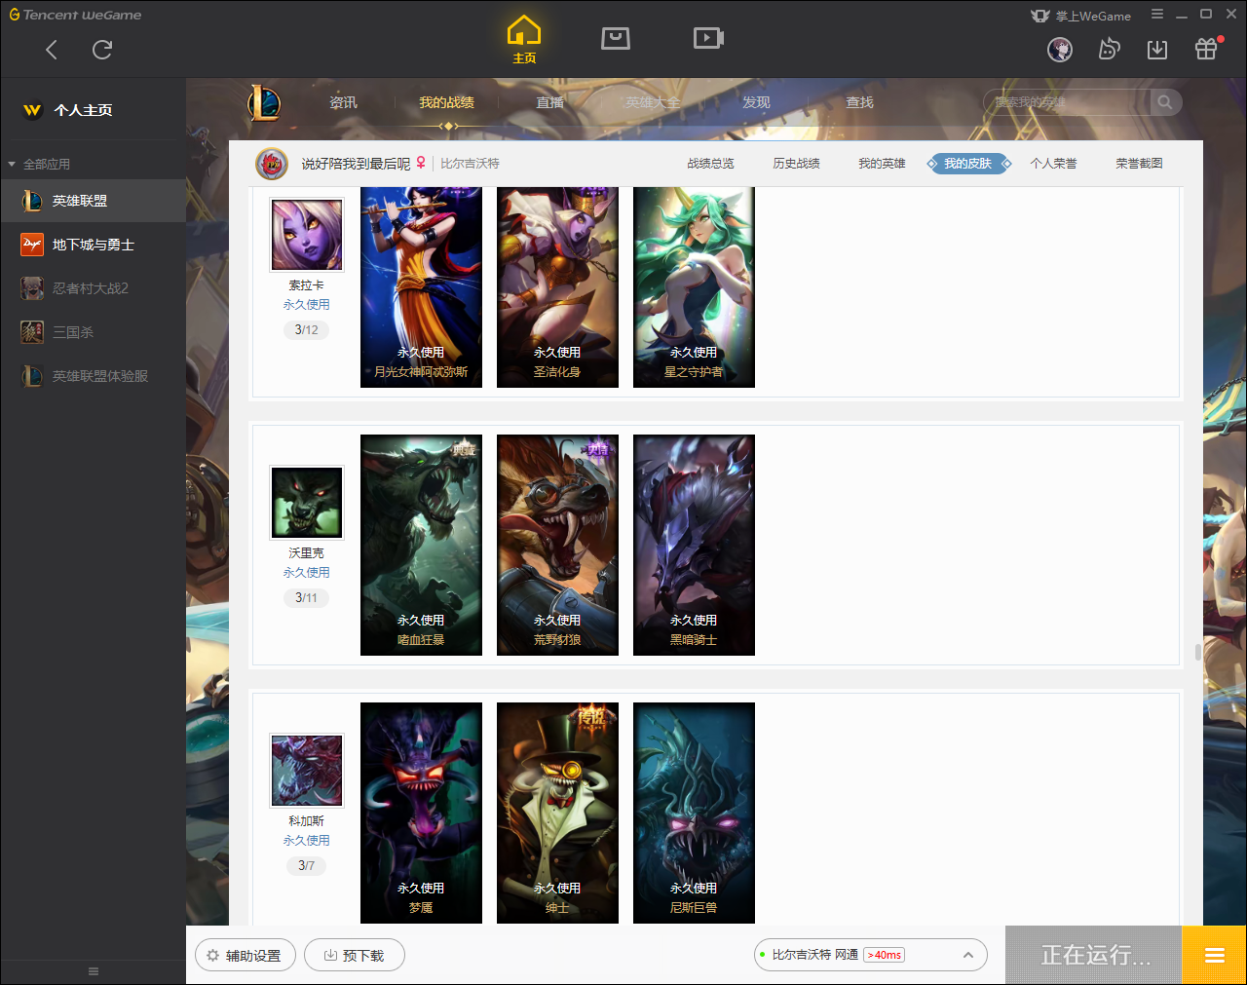Click the skin list vertical scrollbar

pos(1197,652)
